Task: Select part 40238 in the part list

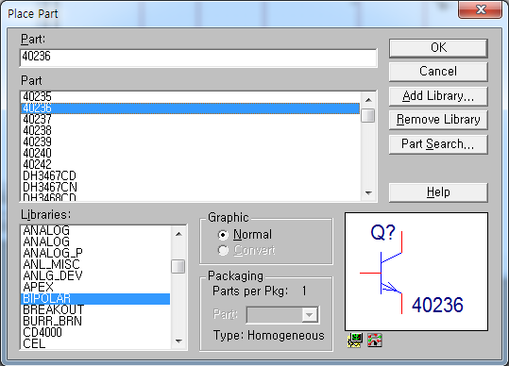Action: click(x=190, y=131)
